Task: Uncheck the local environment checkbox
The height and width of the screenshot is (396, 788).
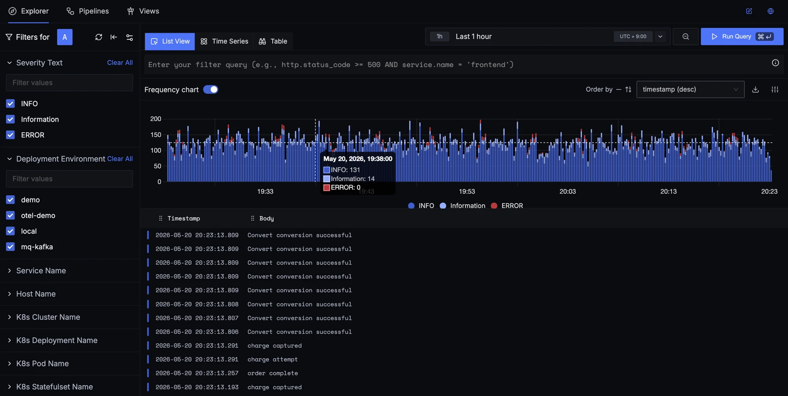Action: 11,231
